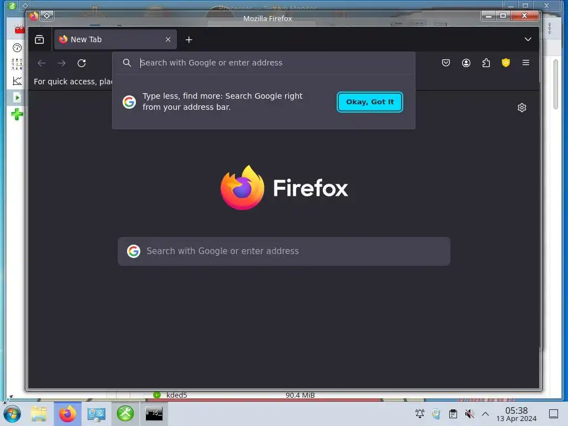The width and height of the screenshot is (568, 426).
Task: Open the clipboard tray icon
Action: tap(453, 414)
